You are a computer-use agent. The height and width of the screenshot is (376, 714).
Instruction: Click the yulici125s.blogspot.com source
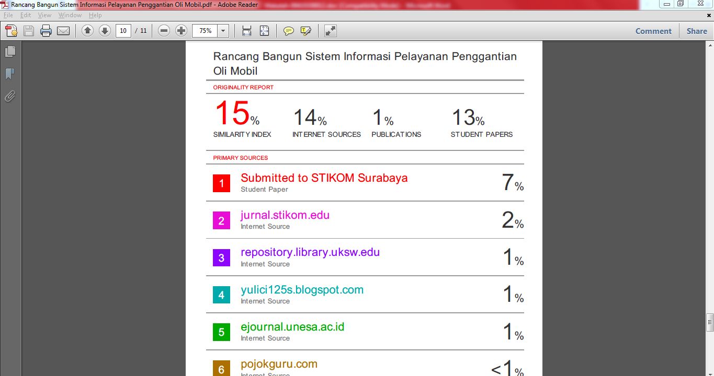click(302, 290)
